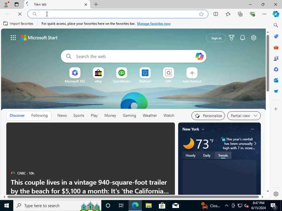The height and width of the screenshot is (211, 282).
Task: Expand the Partial view dropdown
Action: [x=244, y=116]
